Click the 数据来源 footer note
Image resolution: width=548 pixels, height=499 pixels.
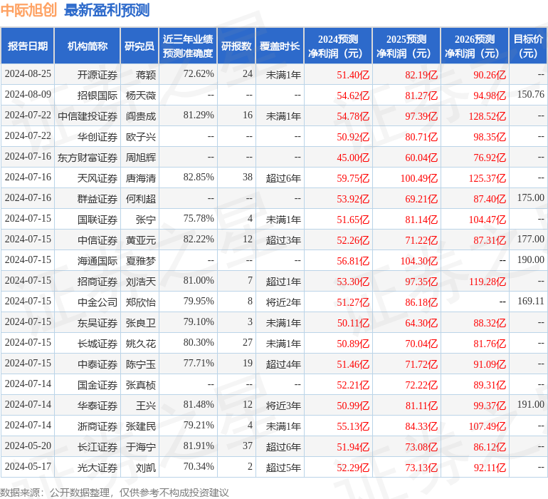tap(115, 493)
